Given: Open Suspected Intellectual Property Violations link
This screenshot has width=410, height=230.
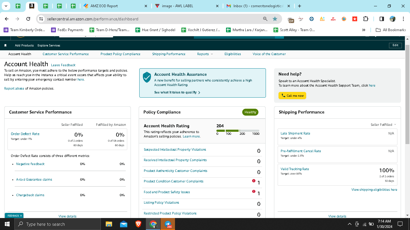Looking at the screenshot, I should (175, 149).
